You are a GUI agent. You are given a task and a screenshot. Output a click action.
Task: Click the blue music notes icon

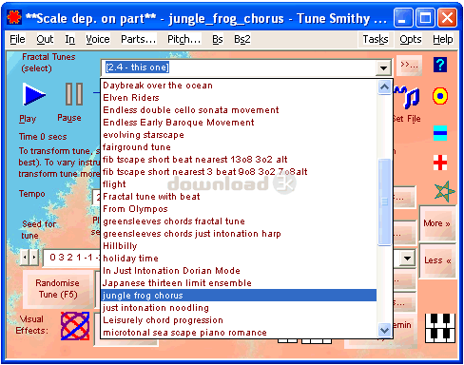coord(409,96)
